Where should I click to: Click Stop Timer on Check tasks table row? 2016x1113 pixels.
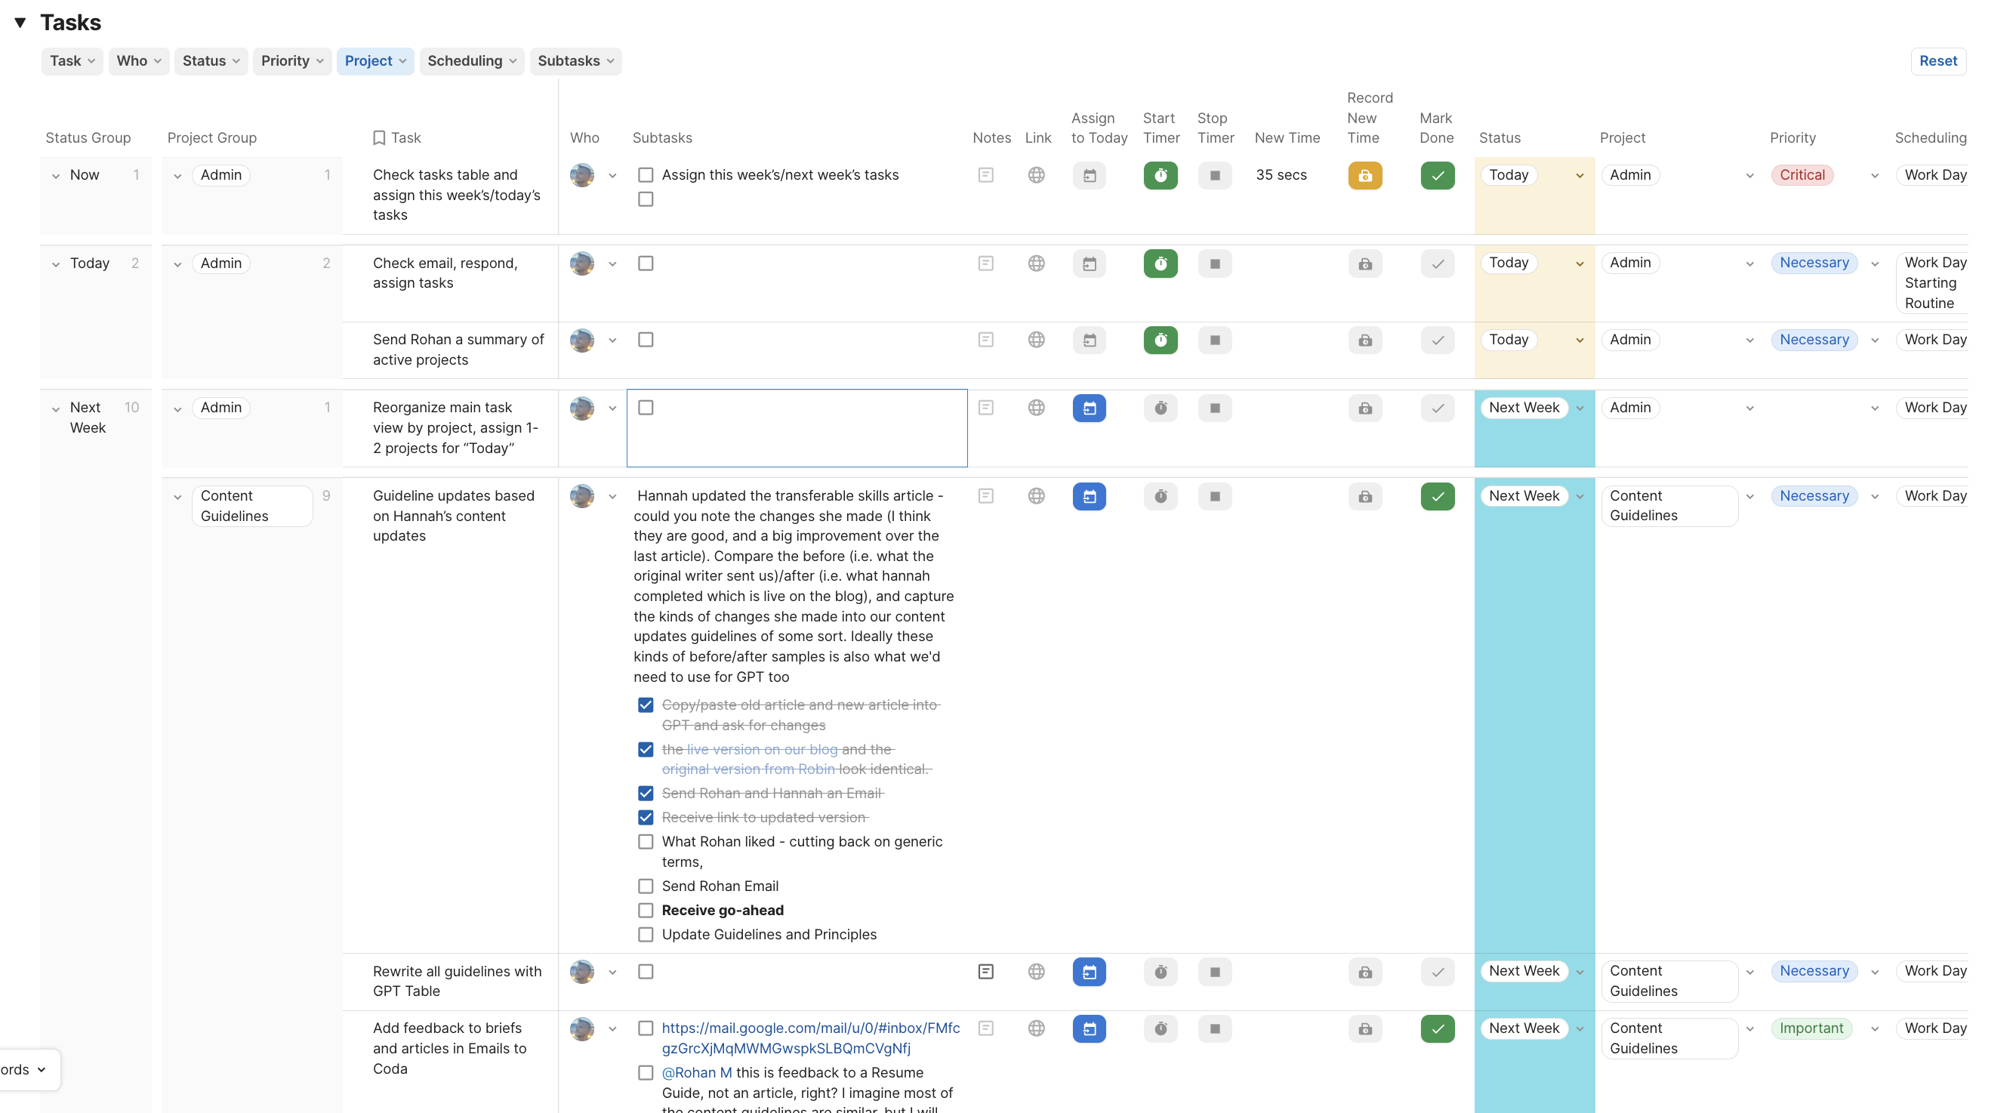pos(1215,175)
